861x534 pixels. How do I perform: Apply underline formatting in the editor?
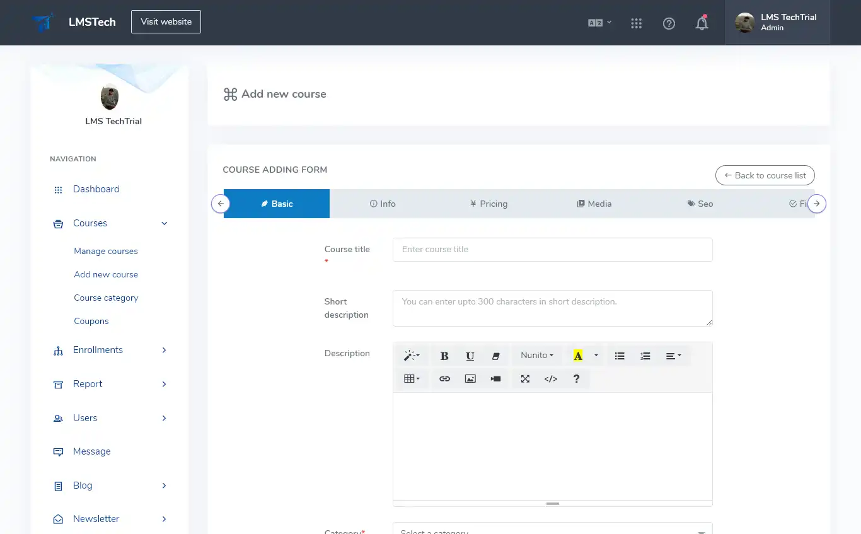pos(470,356)
